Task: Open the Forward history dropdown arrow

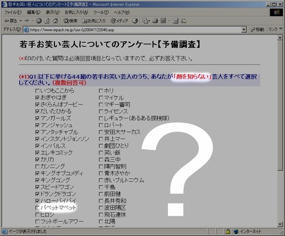Action: click(33, 21)
